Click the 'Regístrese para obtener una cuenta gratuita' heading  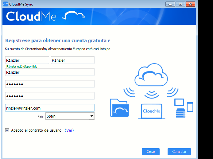pyautogui.click(x=57, y=41)
